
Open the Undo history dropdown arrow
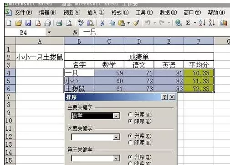tap(155, 23)
